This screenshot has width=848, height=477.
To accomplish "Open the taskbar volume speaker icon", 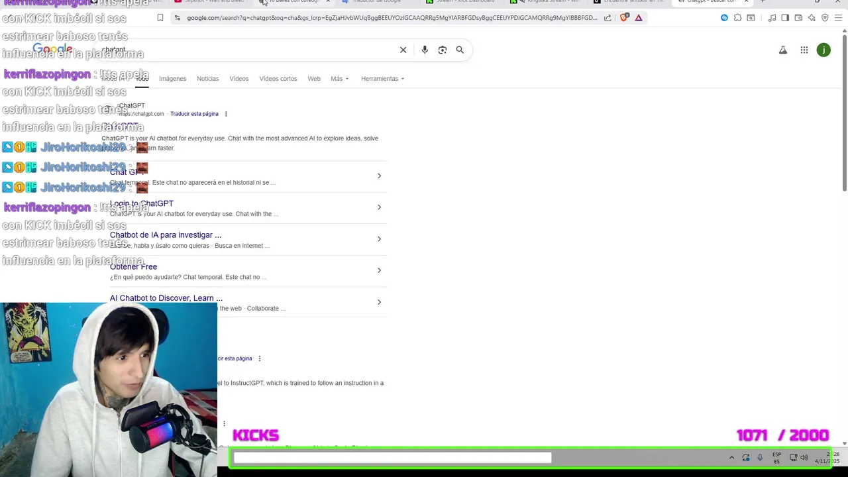I will [804, 457].
